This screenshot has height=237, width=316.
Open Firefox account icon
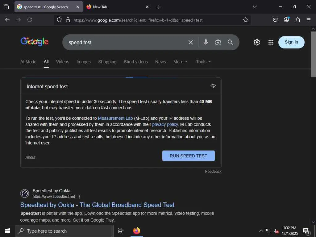click(286, 20)
